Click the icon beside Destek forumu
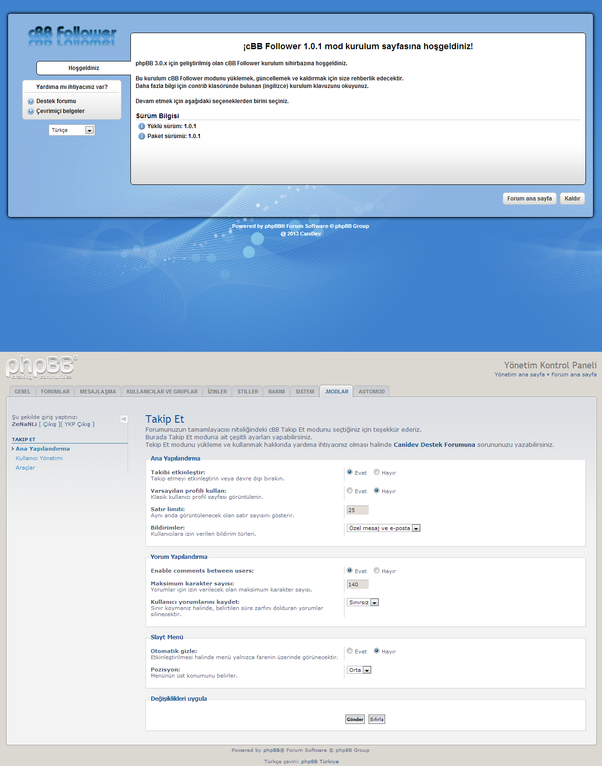Viewport: 602px width, 766px height. pyautogui.click(x=31, y=101)
